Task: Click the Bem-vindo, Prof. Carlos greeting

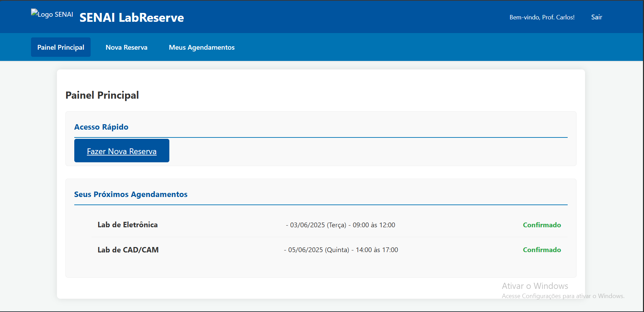Action: pos(542,17)
